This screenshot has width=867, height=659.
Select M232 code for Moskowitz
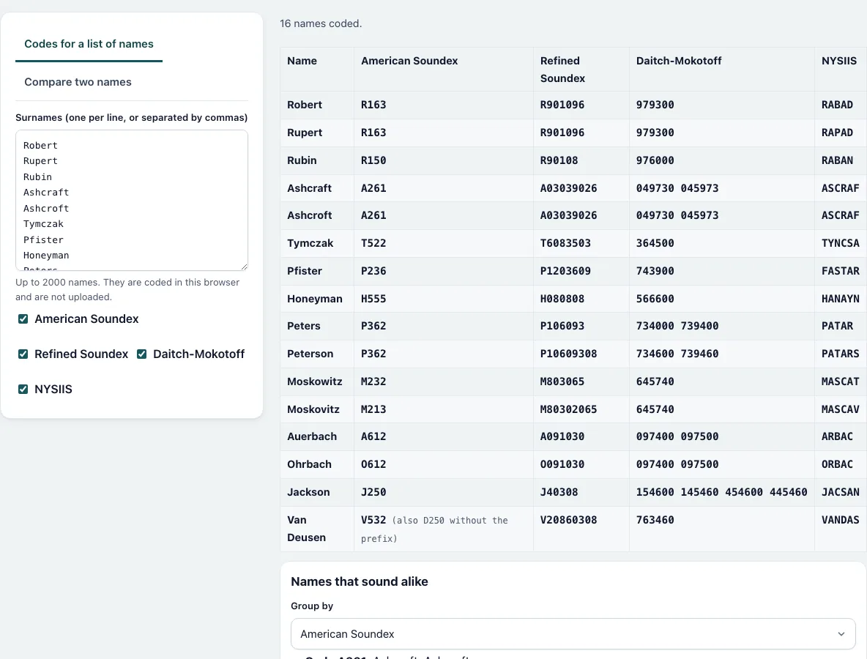pyautogui.click(x=373, y=381)
